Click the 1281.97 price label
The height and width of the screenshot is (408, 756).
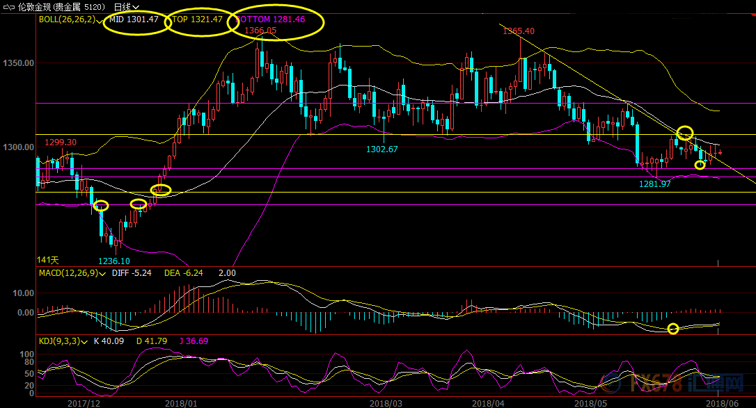tap(655, 183)
